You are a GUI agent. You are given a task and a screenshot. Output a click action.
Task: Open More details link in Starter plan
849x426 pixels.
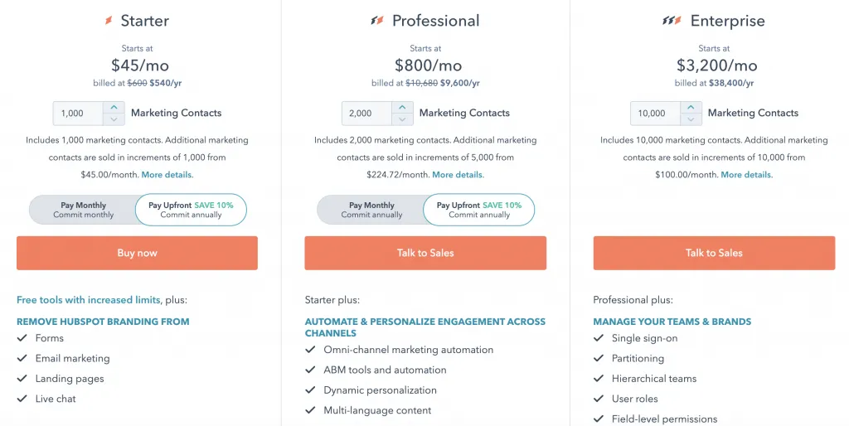(167, 175)
